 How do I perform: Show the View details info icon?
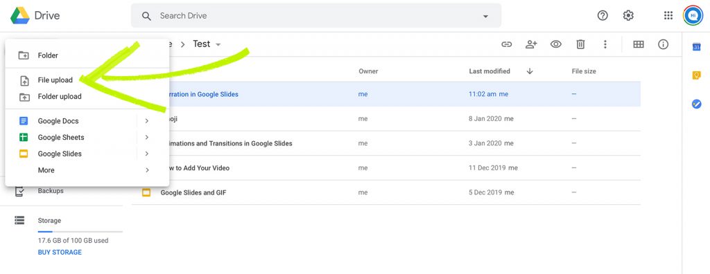(x=664, y=44)
